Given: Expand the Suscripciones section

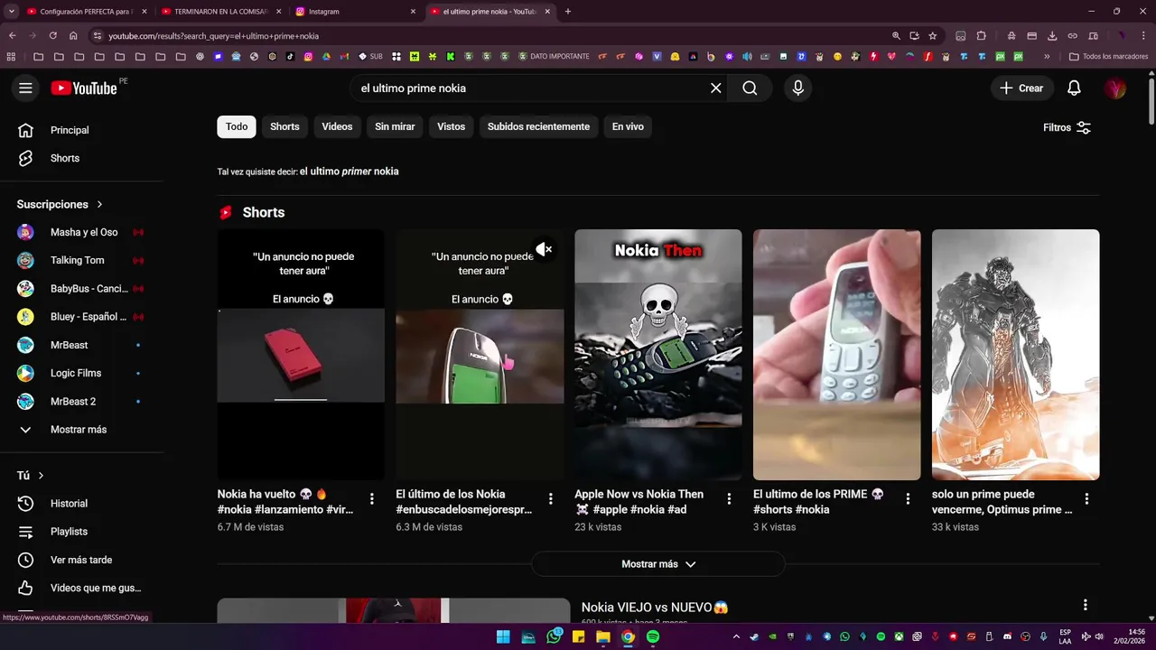Looking at the screenshot, I should click(x=61, y=205).
